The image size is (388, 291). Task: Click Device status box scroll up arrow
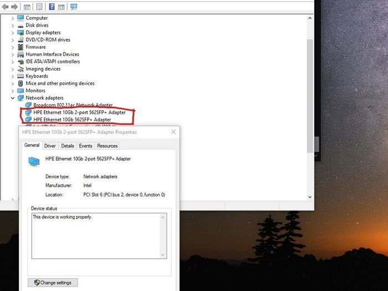pos(162,217)
